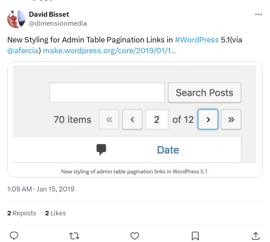View the list of 2 Reposts
270x242 pixels.
coord(22,213)
